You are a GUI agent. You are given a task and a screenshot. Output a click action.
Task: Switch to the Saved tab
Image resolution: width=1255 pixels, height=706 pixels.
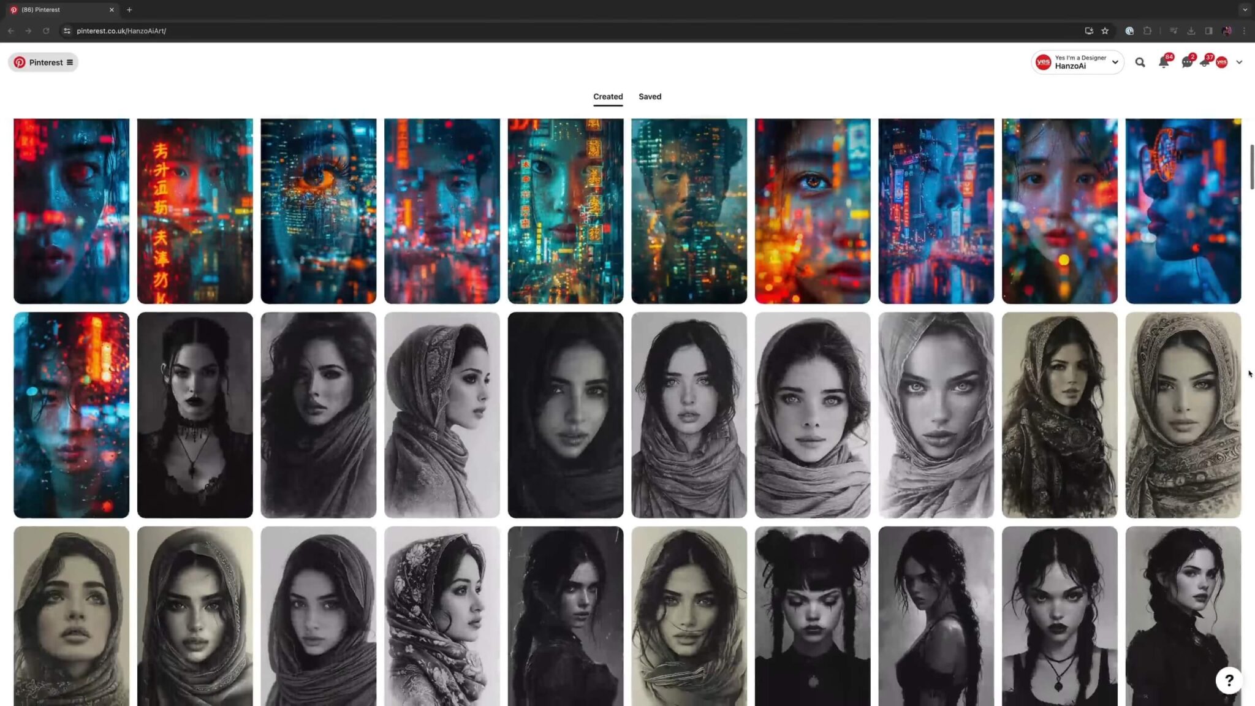coord(650,96)
